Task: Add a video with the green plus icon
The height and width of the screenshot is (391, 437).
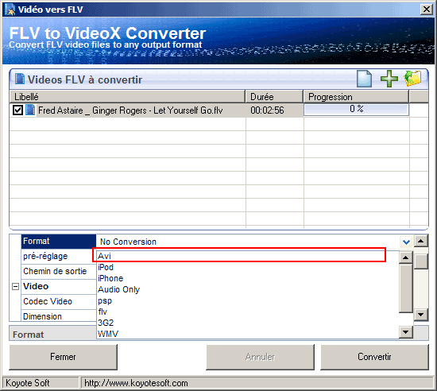Action: 389,79
